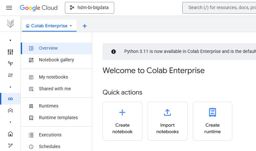Click the Runtime templates icon
The width and height of the screenshot is (256, 151).
pos(31,118)
